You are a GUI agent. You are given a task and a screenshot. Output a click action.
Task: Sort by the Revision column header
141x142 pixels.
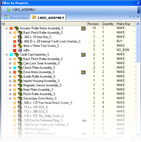click(x=94, y=24)
